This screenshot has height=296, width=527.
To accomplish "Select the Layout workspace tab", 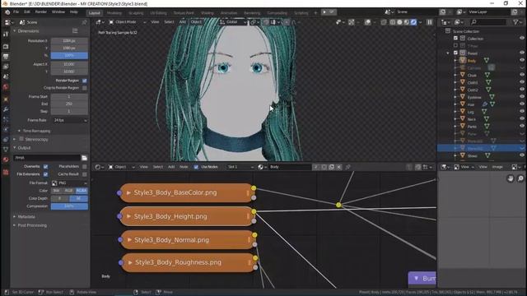I will point(95,13).
